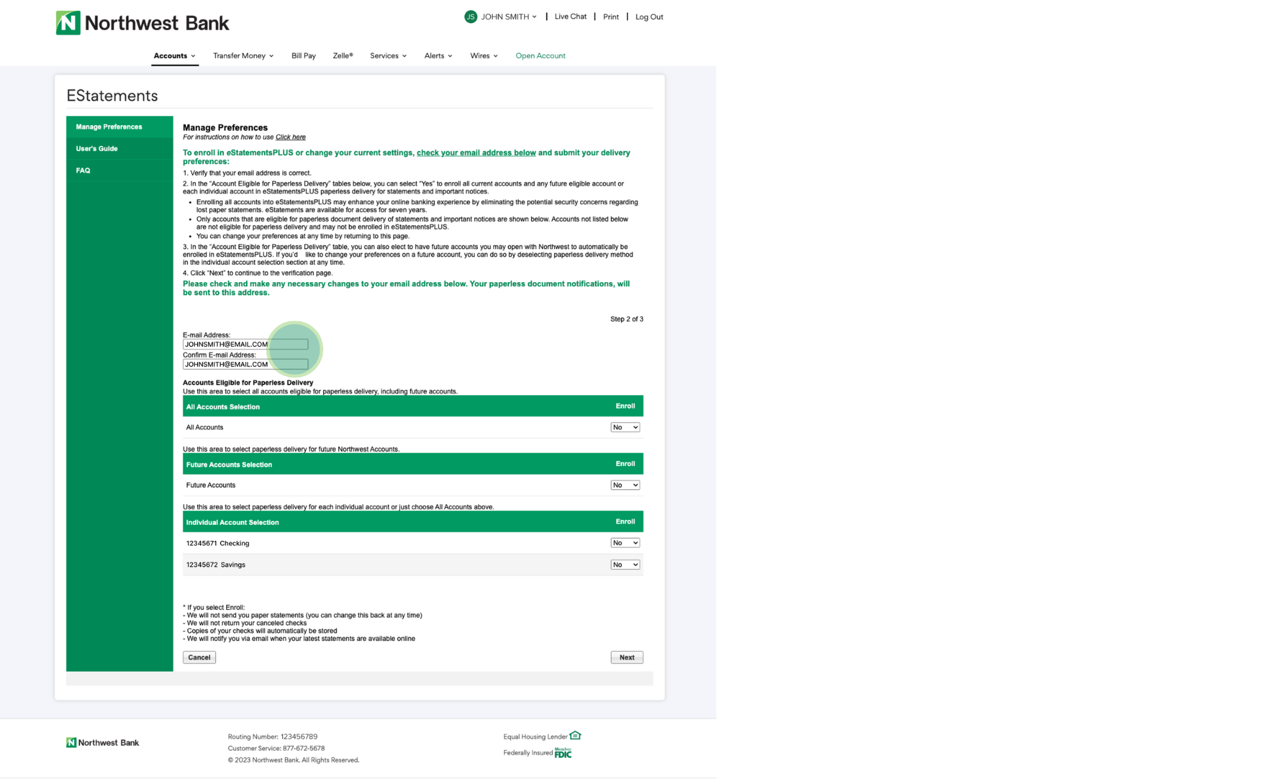
Task: Click the JS user avatar icon
Action: tap(470, 17)
